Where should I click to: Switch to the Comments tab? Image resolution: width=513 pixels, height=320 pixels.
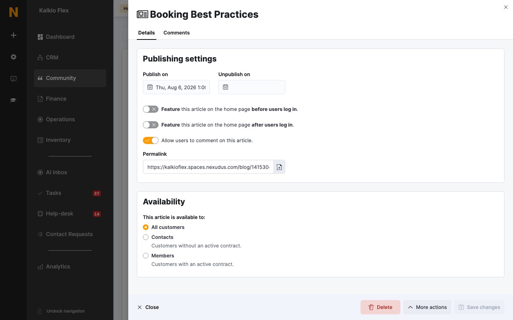[x=176, y=33]
